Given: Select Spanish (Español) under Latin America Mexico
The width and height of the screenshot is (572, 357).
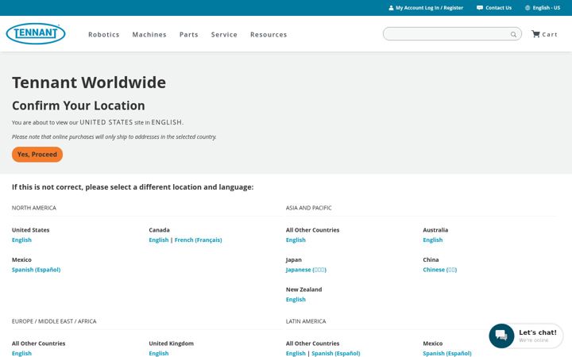Looking at the screenshot, I should [x=446, y=353].
